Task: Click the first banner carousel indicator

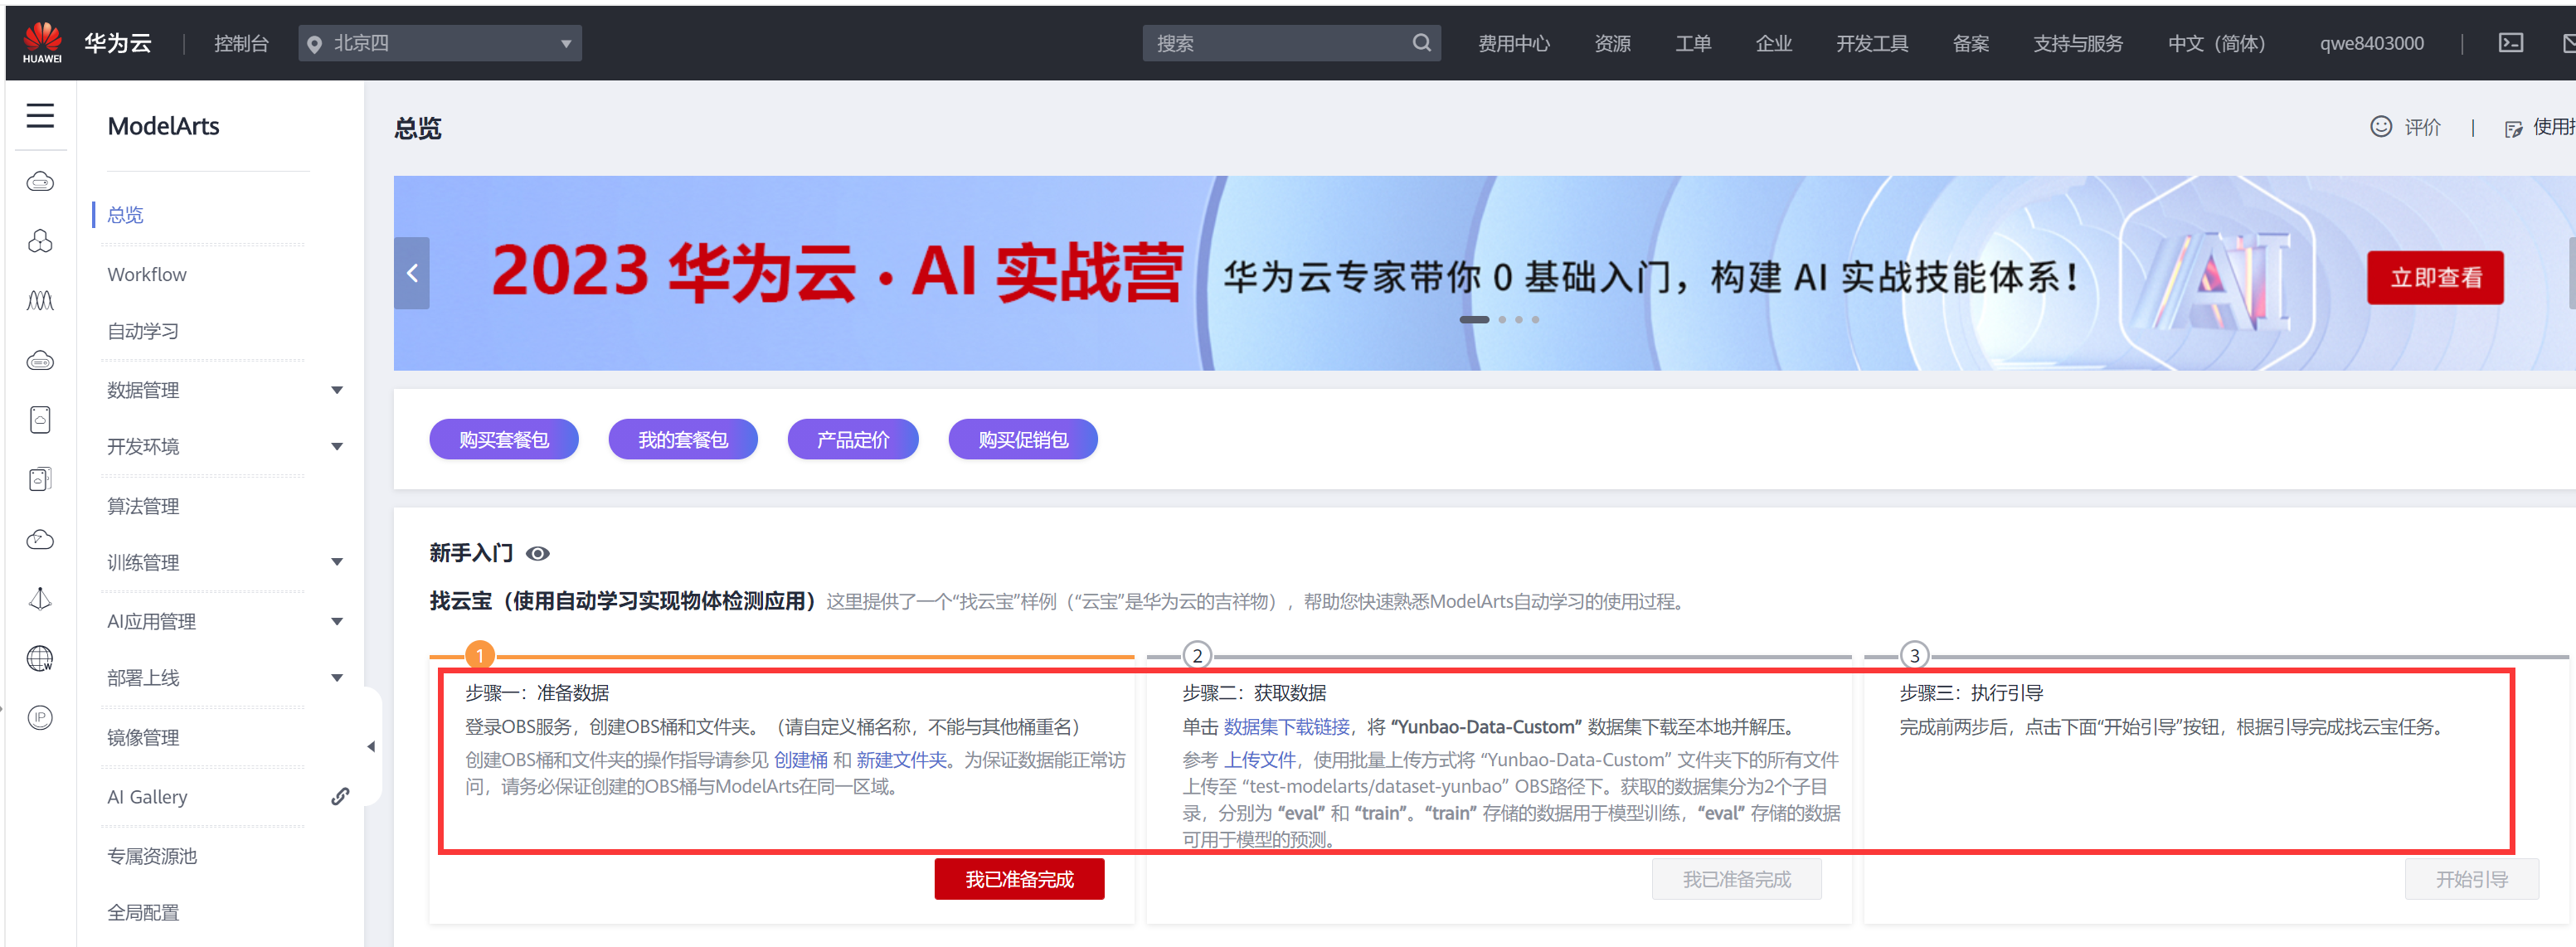Action: (x=1473, y=320)
